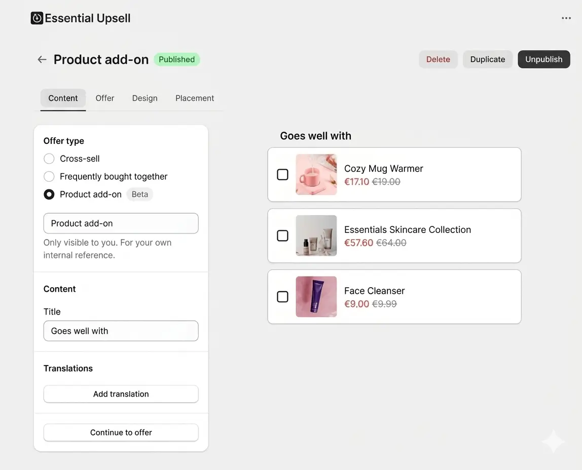This screenshot has width=582, height=470.
Task: Click the Face Cleanser product name
Action: pyautogui.click(x=374, y=291)
